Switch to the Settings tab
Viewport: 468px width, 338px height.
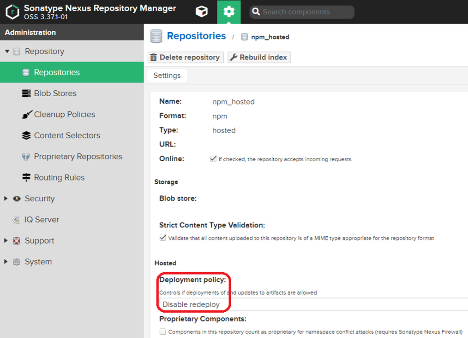(167, 76)
